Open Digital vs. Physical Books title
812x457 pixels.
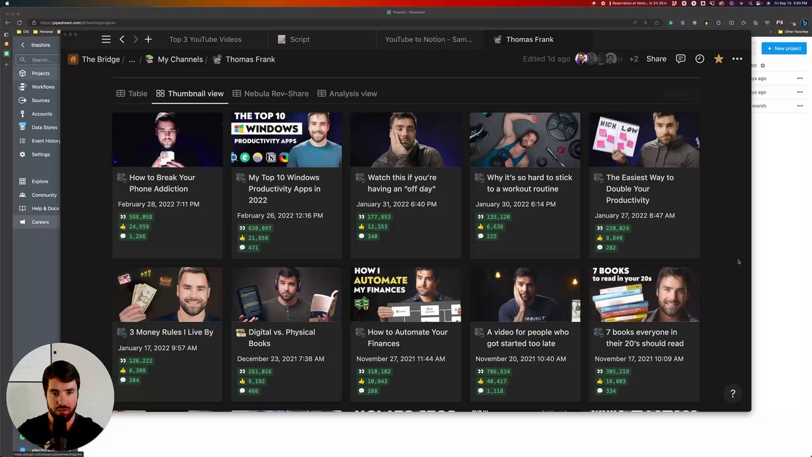tap(282, 338)
